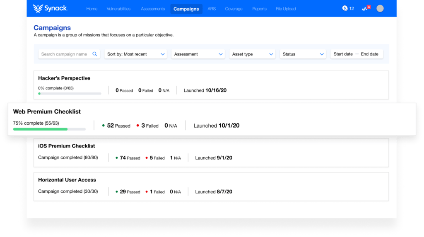Expand the Status filter dropdown
Screen dimensions: 424x237
pyautogui.click(x=303, y=54)
